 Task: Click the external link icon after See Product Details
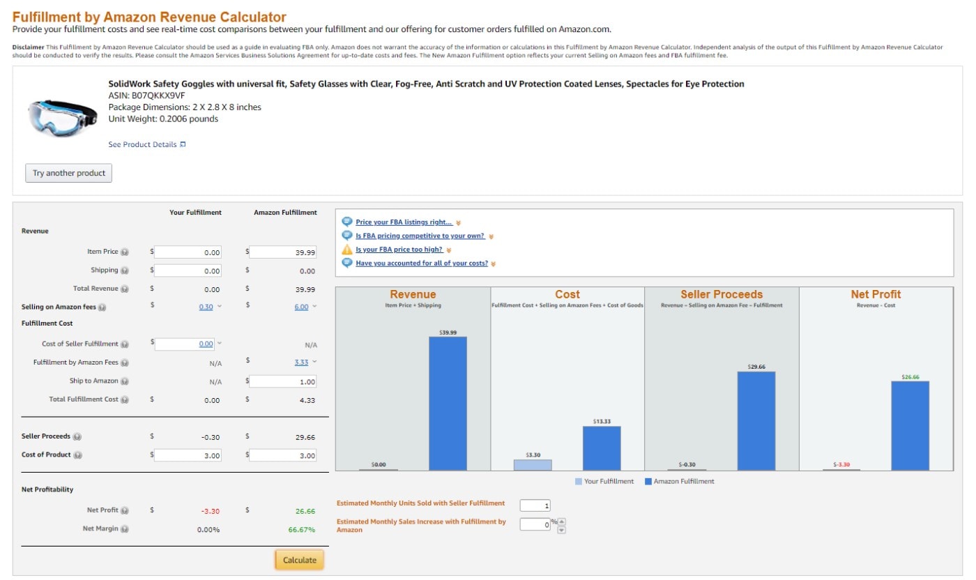(x=183, y=144)
